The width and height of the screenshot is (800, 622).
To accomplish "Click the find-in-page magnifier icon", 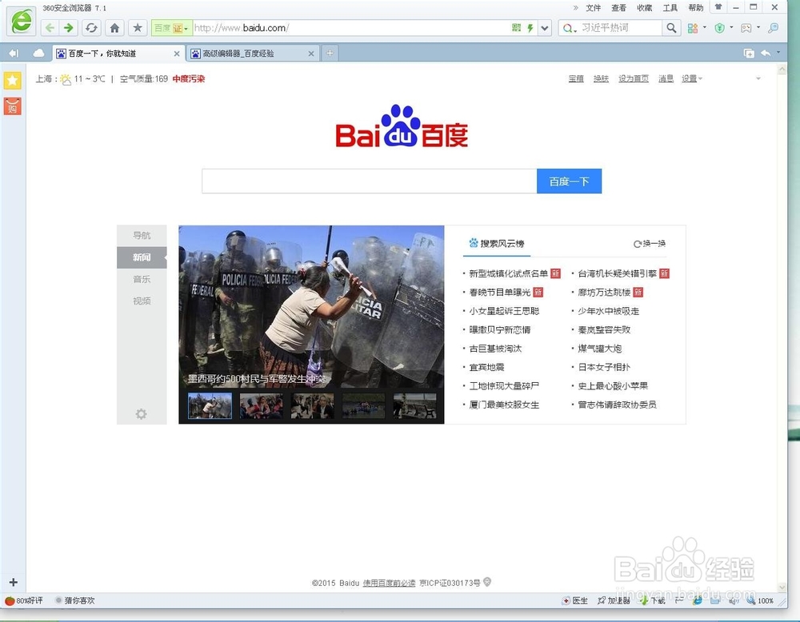I will (774, 27).
